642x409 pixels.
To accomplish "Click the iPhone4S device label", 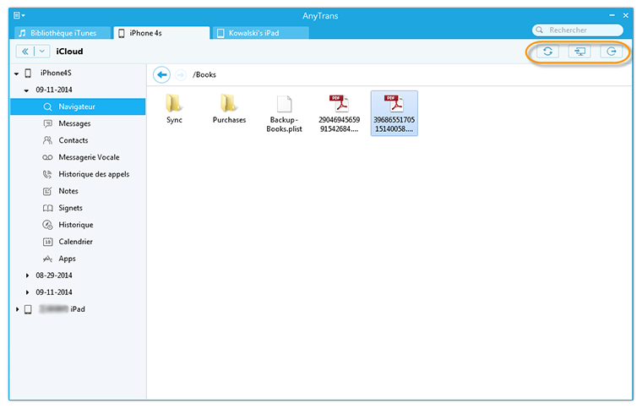I will 56,73.
